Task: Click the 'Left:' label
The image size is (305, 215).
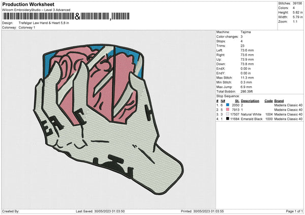Action: [220, 50]
